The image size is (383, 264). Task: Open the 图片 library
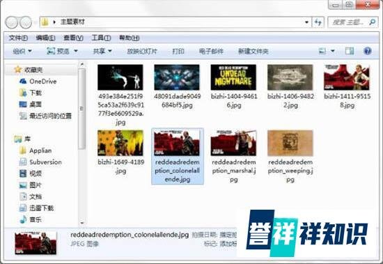(x=30, y=185)
